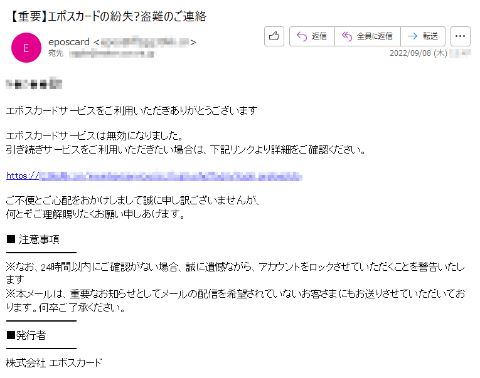Click the eposcard sender name

tap(69, 42)
